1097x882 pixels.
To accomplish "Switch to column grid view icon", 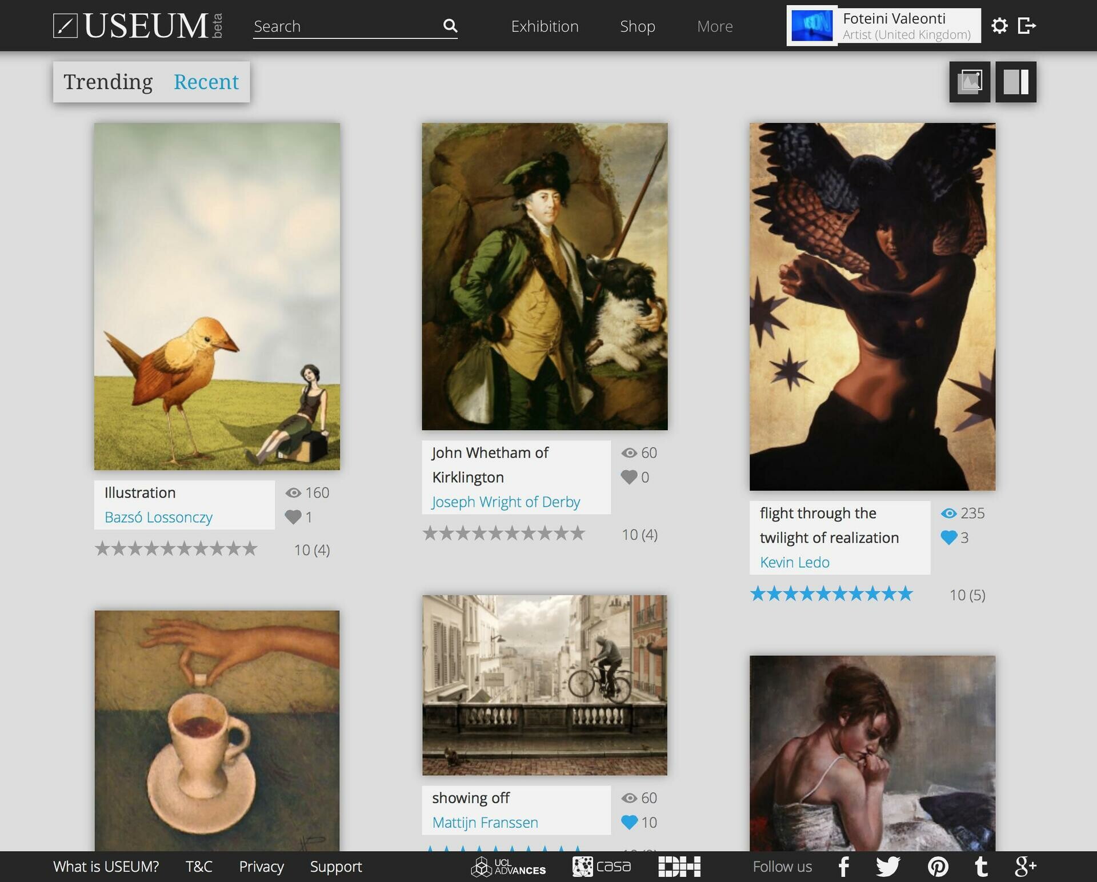I will click(x=1016, y=82).
